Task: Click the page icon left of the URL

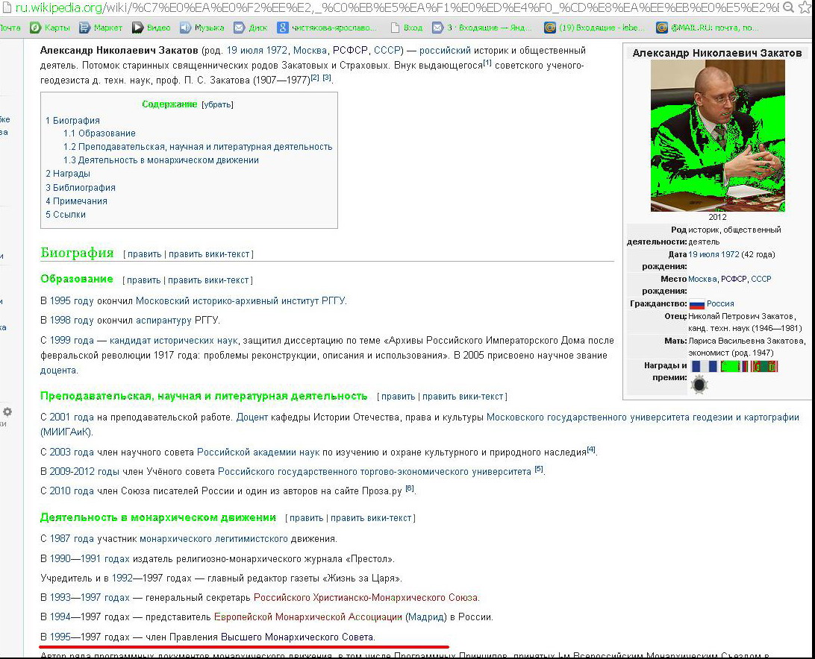Action: point(7,7)
